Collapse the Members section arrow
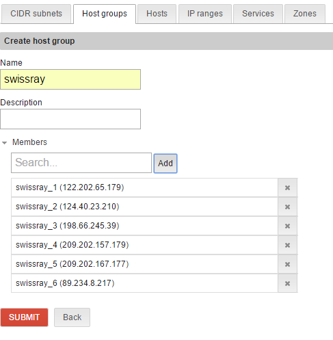The width and height of the screenshot is (333, 340). [x=4, y=143]
